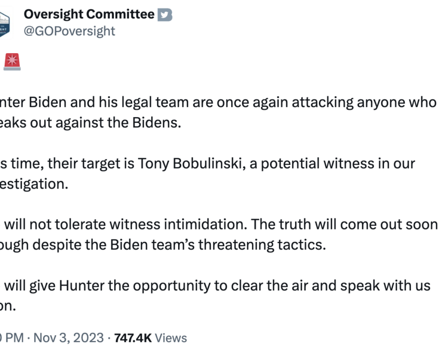Image resolution: width=439 pixels, height=356 pixels.
Task: Click the Views label
Action: coord(171,338)
